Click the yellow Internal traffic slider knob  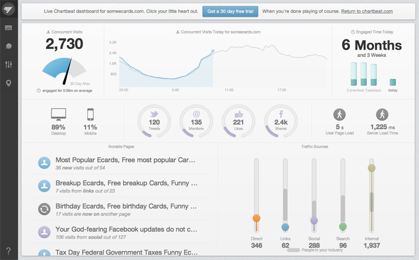[x=372, y=168]
